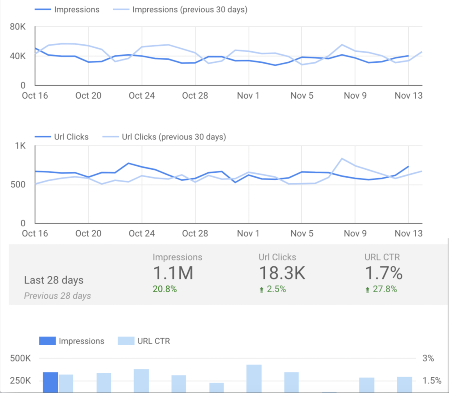
Task: Click the 20.8% change under Impressions
Action: pyautogui.click(x=165, y=289)
